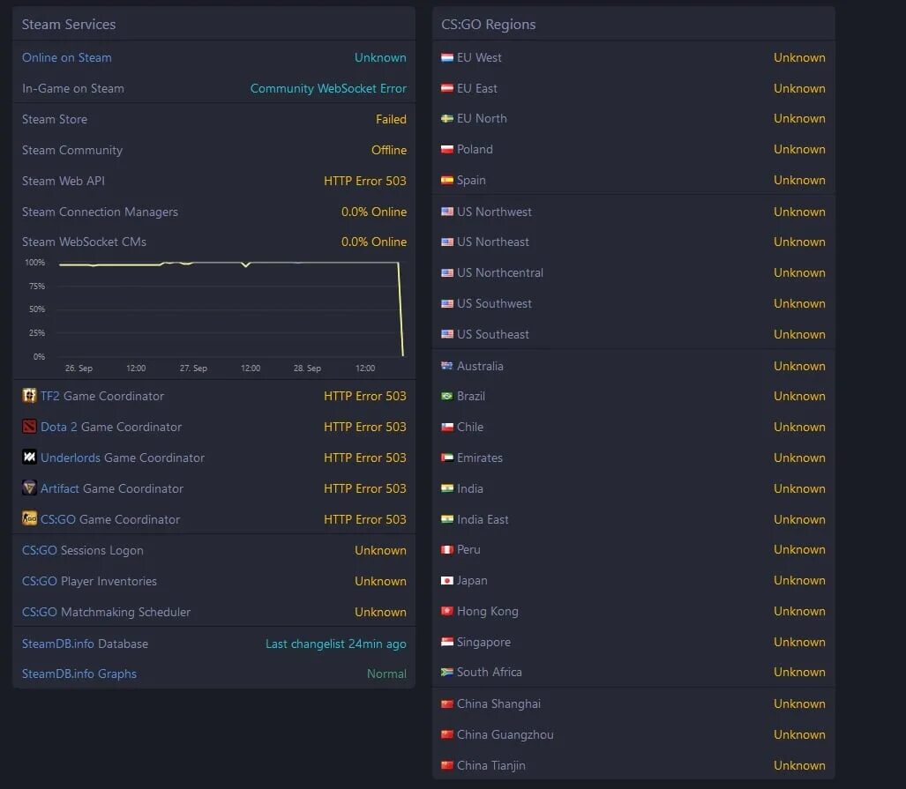Click the Artifact Game Coordinator icon
Screen dimensions: 906x789
(29, 488)
